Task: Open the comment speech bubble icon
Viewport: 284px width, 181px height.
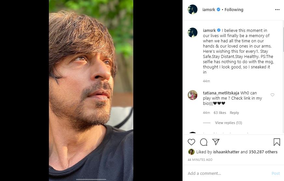Action: (x=204, y=142)
